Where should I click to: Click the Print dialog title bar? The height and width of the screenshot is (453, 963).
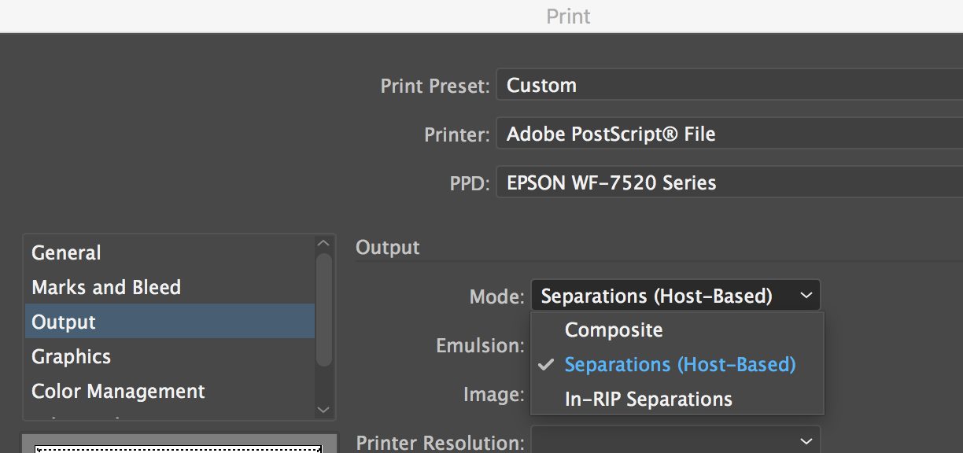tap(568, 16)
